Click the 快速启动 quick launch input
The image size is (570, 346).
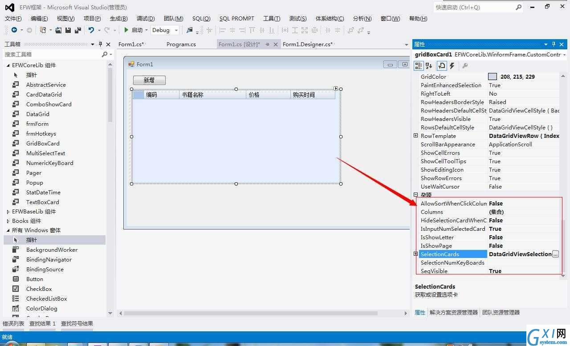[474, 7]
